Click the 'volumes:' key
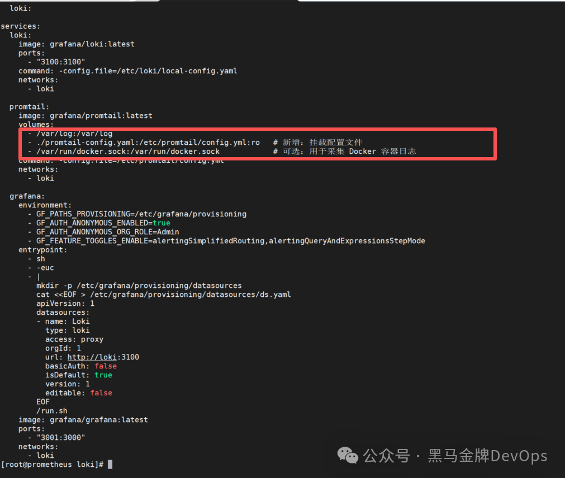The height and width of the screenshot is (478, 565). tap(36, 124)
